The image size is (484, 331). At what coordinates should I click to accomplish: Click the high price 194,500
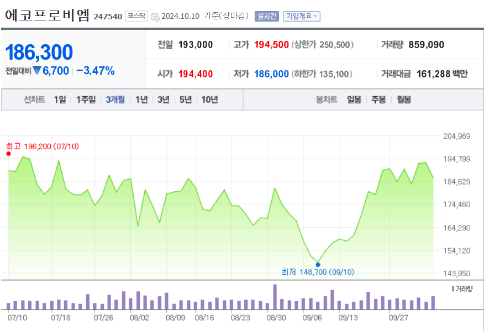click(271, 45)
